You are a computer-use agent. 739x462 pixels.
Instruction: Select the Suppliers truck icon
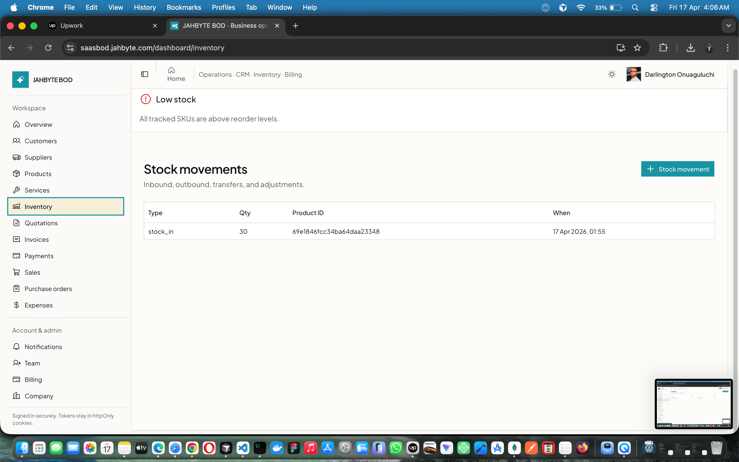(17, 157)
